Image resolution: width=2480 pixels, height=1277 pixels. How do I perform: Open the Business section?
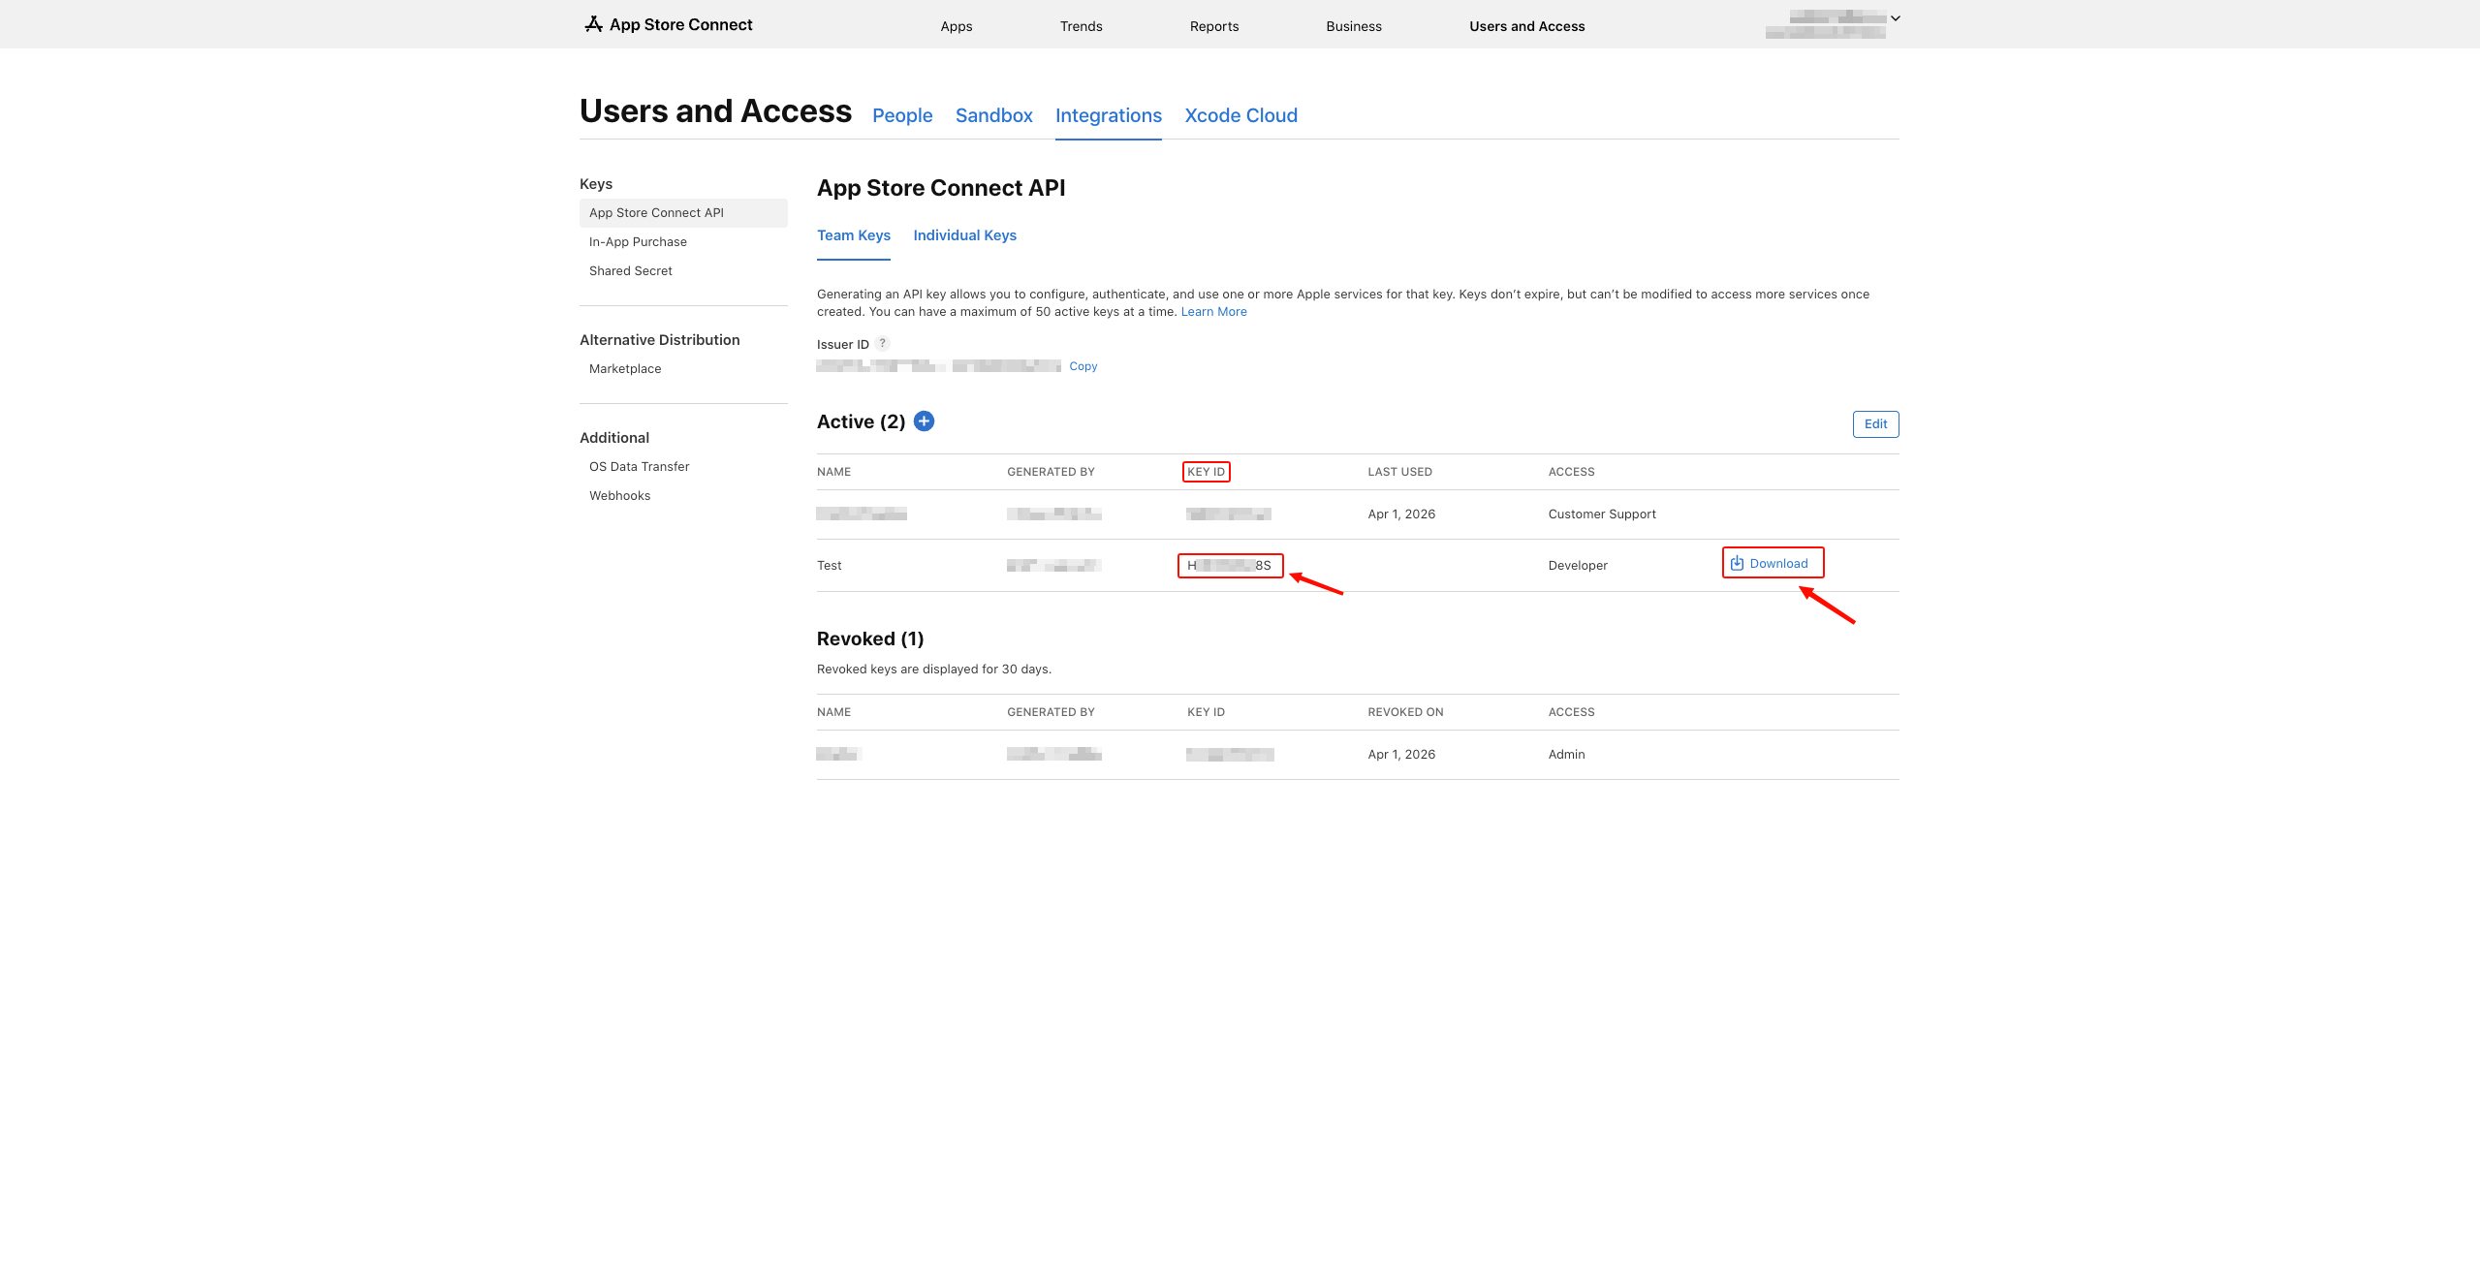tap(1354, 26)
